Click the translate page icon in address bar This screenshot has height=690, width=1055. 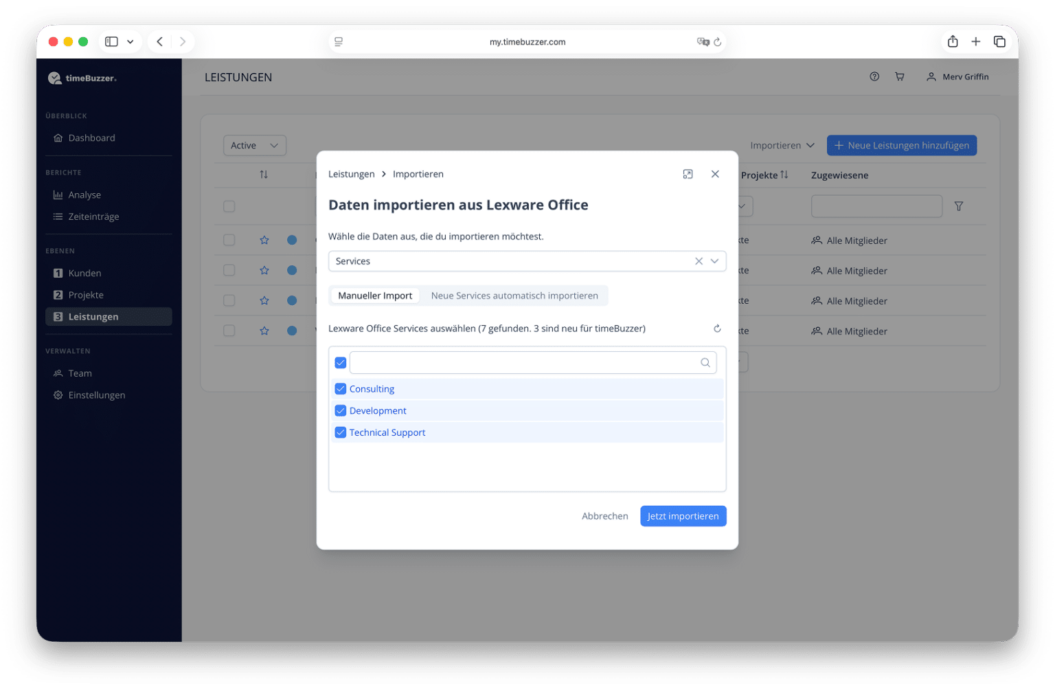click(x=703, y=42)
